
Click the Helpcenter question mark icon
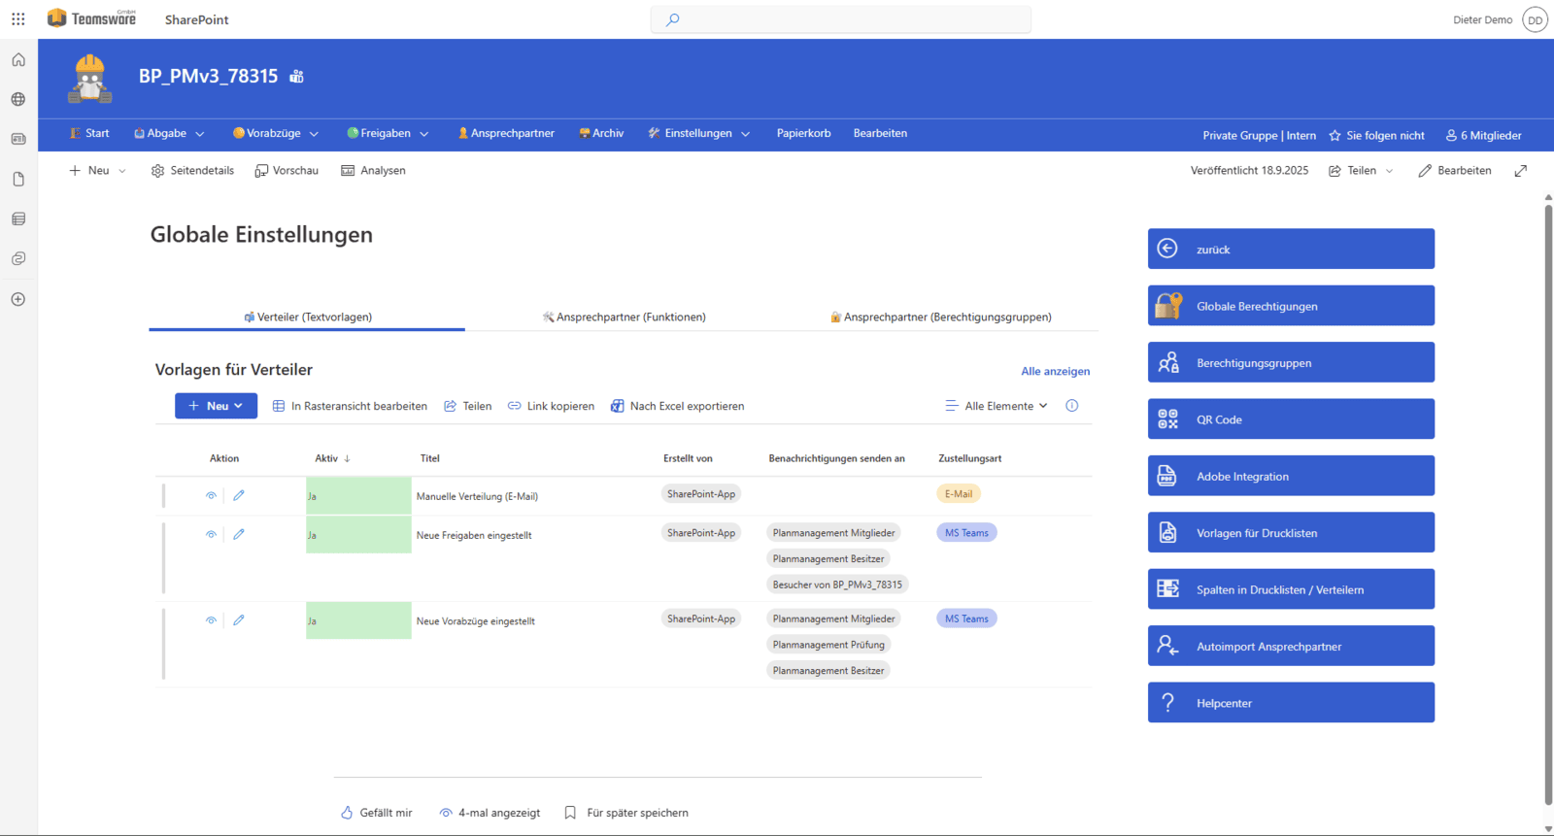click(1167, 703)
